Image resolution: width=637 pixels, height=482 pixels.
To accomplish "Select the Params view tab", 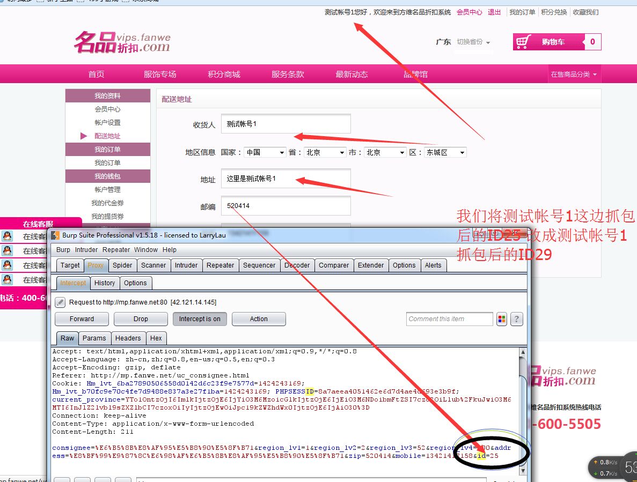I will point(94,338).
